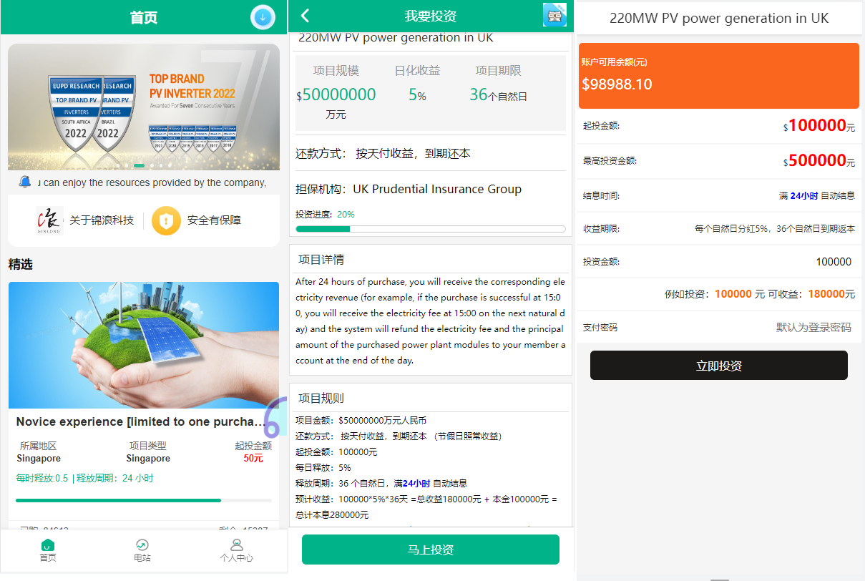Click the 'Novice experience [limited to one purcha...' title

click(141, 422)
